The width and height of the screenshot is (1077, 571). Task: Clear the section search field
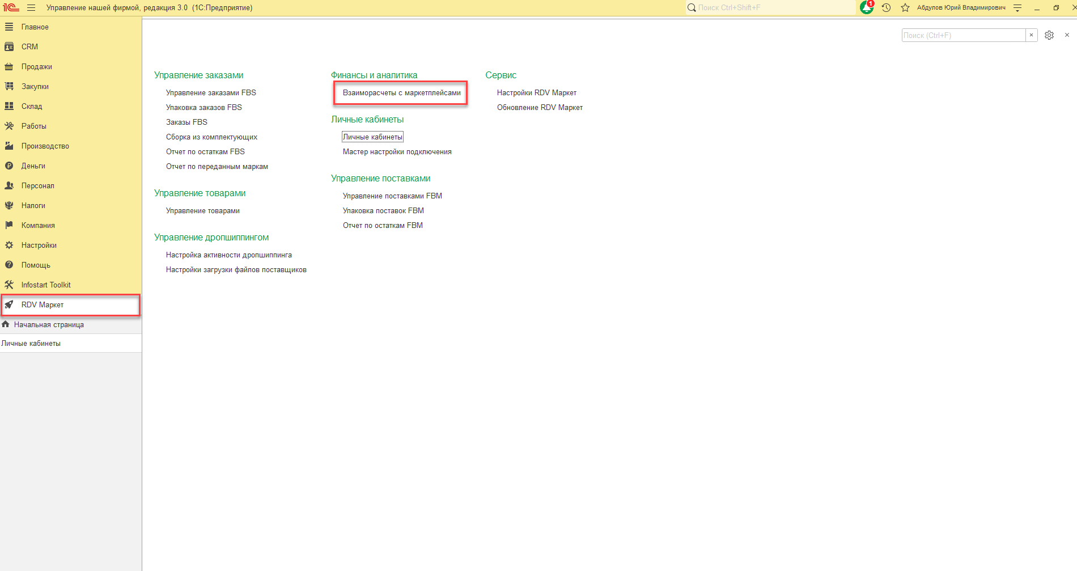pos(1032,35)
